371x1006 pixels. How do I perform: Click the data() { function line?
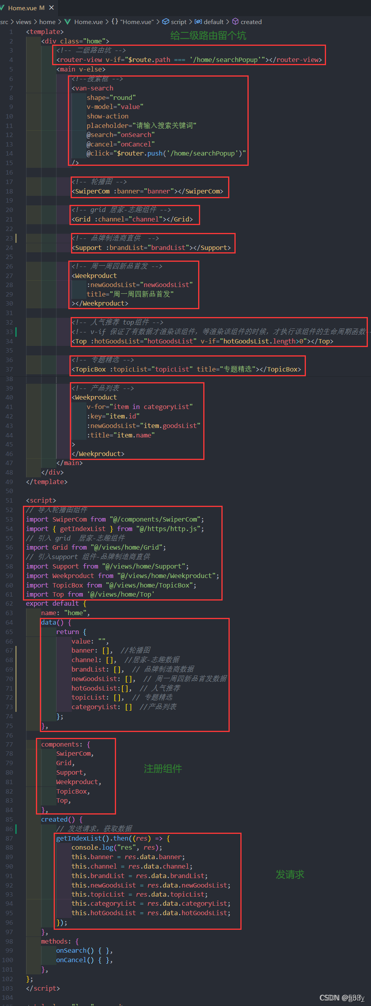pyautogui.click(x=56, y=622)
